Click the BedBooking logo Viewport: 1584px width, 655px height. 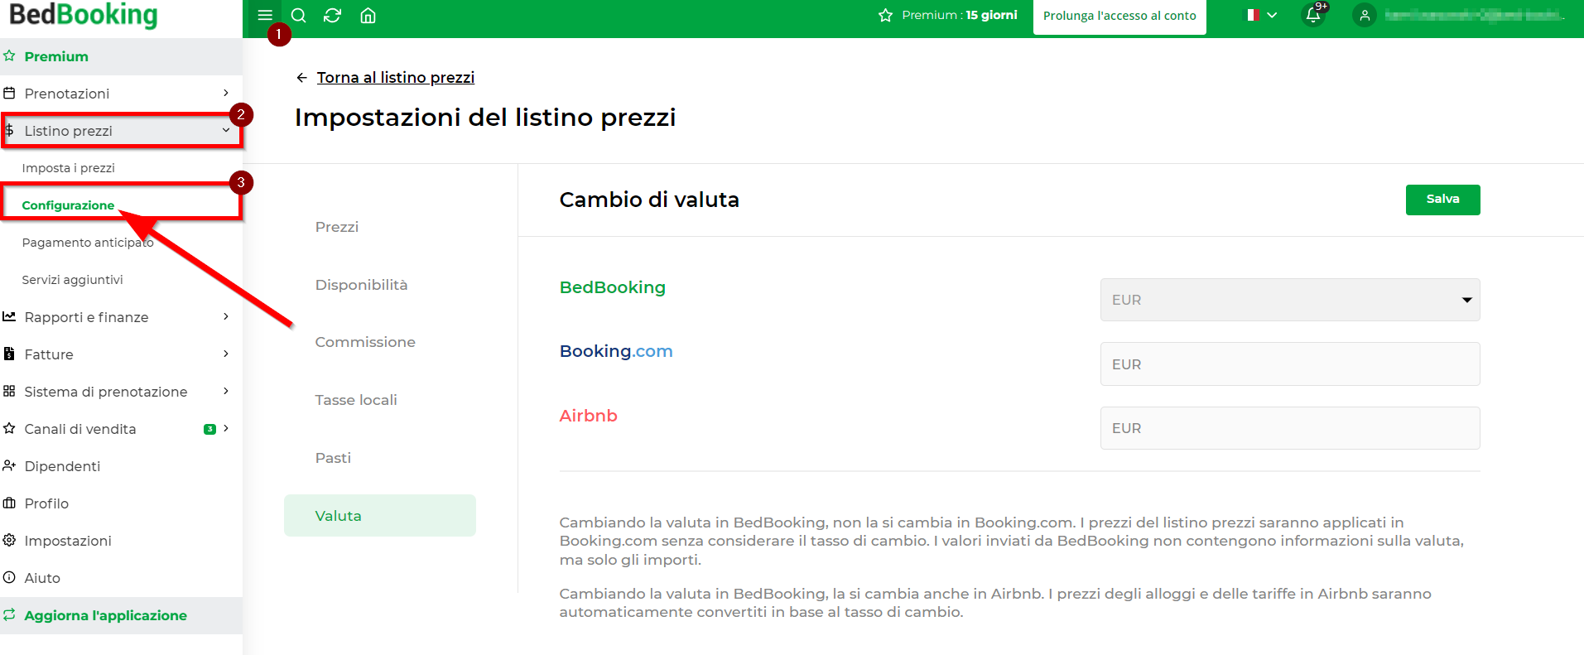pos(83,15)
